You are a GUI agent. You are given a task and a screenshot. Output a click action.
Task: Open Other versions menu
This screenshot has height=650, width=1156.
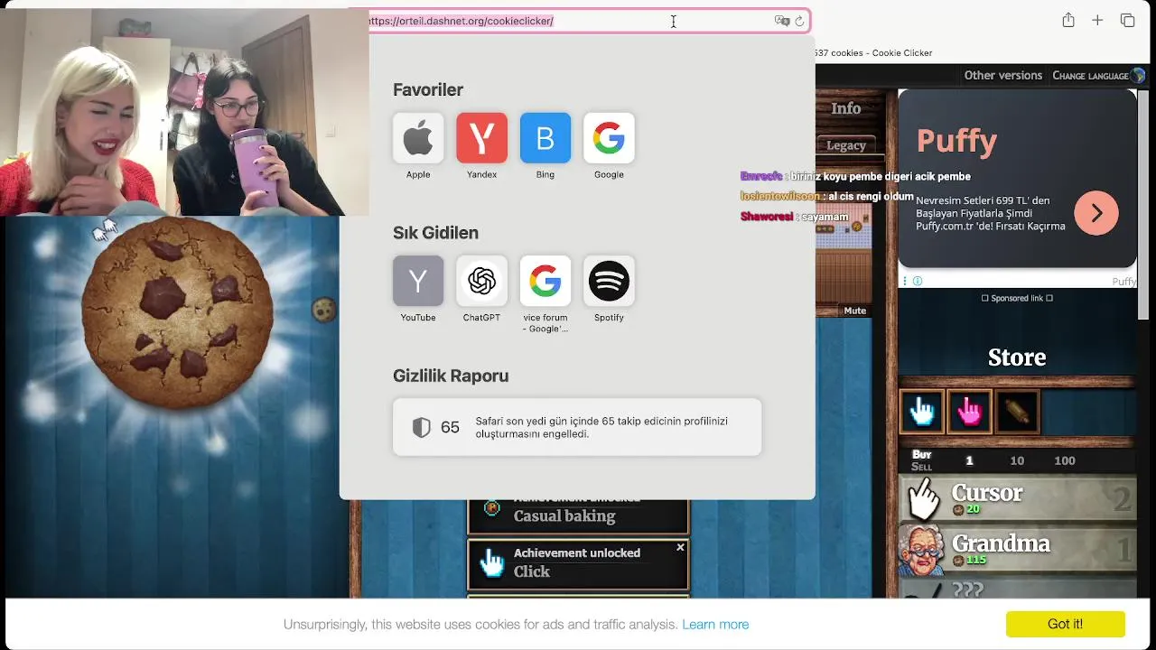[x=1002, y=75]
